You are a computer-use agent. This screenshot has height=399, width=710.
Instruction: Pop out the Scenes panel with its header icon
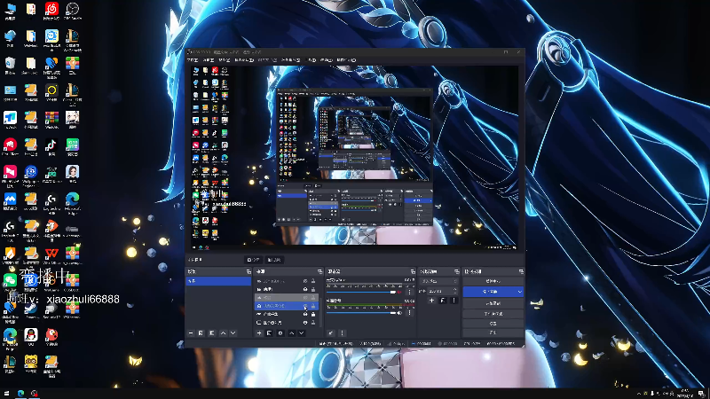click(x=248, y=272)
